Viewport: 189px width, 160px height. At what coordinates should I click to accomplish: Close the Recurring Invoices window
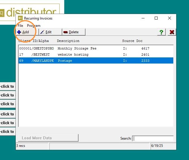(x=170, y=18)
